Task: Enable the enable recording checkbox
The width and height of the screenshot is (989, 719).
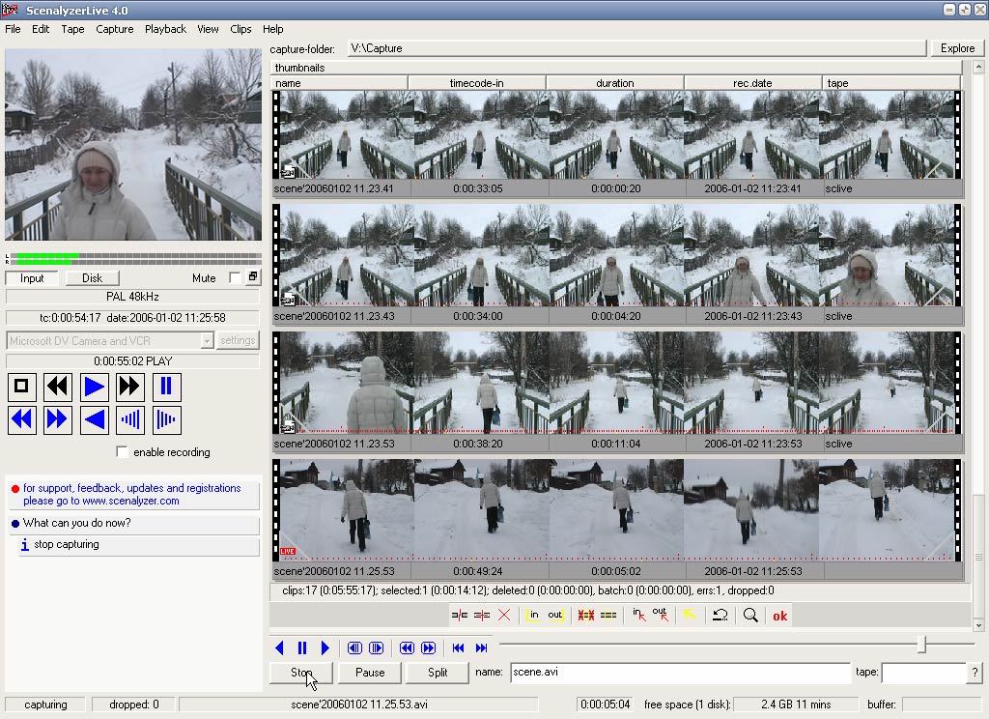Action: (x=122, y=452)
